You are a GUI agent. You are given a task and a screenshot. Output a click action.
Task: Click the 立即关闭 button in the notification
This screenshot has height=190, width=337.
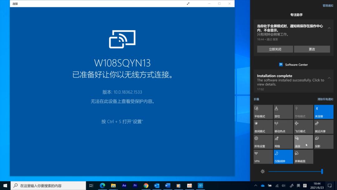tap(275, 49)
